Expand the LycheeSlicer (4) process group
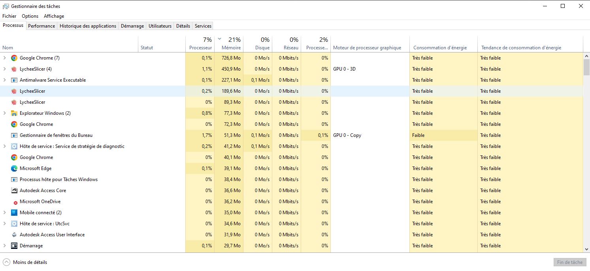 pos(4,69)
